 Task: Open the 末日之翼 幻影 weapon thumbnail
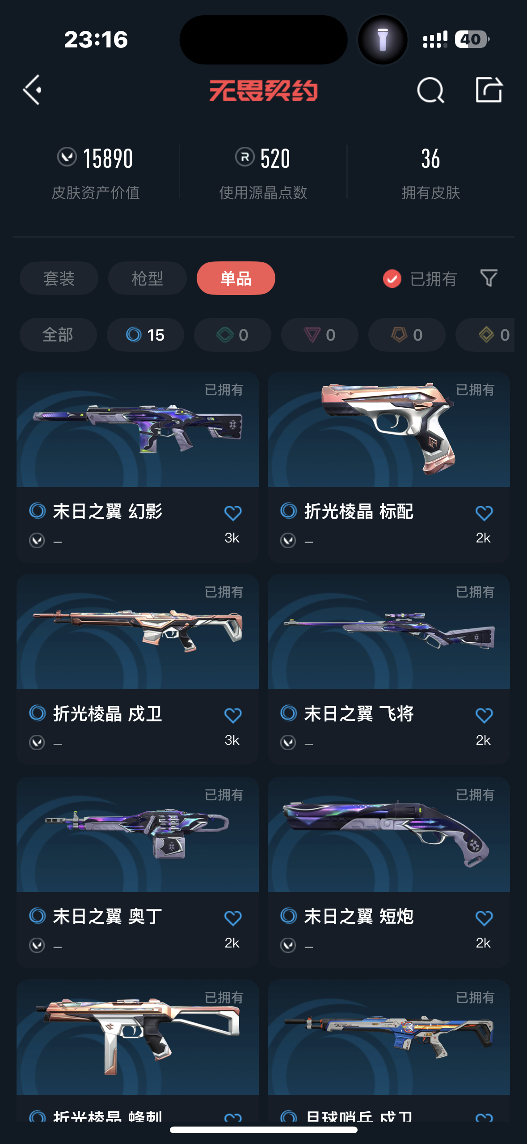[x=138, y=429]
